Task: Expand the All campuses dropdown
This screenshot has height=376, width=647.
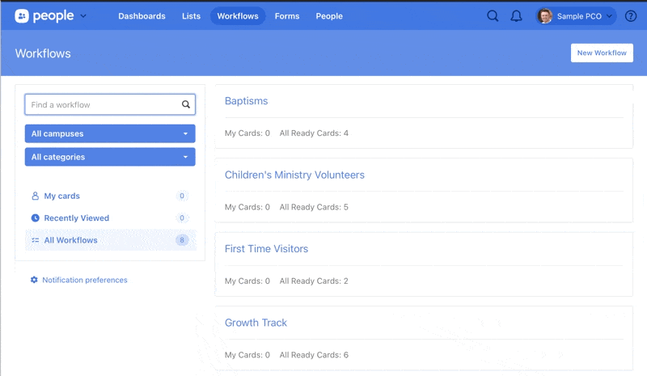Action: [x=110, y=133]
